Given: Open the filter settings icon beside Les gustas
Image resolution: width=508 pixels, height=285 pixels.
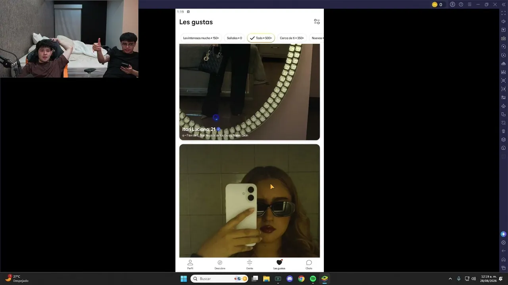Looking at the screenshot, I should (317, 22).
